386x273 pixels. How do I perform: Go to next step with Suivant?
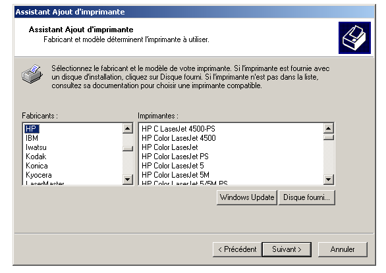tap(287, 249)
